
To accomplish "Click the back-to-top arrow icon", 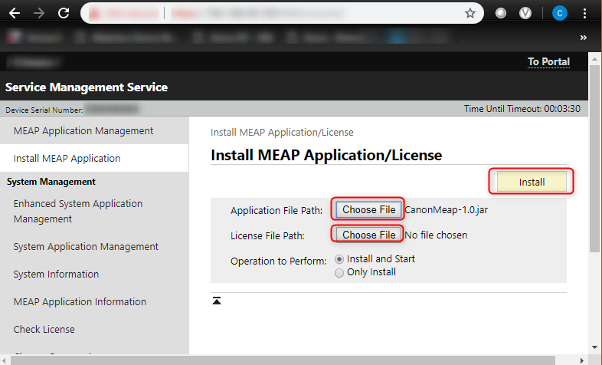I will click(x=217, y=301).
